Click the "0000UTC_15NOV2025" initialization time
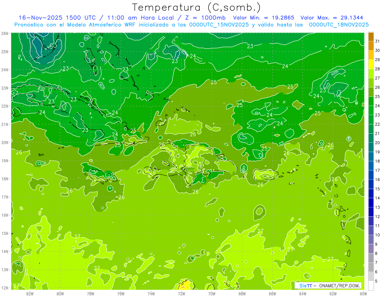The width and height of the screenshot is (386, 298). pos(219,24)
